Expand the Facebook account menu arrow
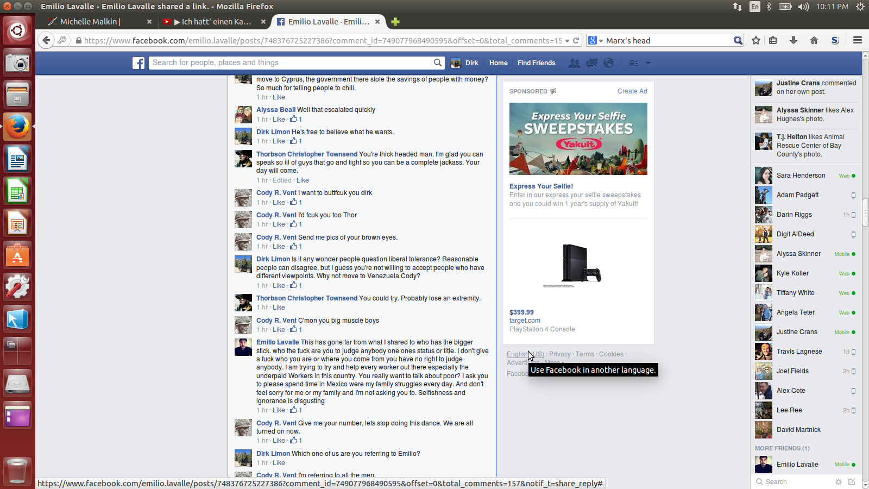 tap(648, 63)
